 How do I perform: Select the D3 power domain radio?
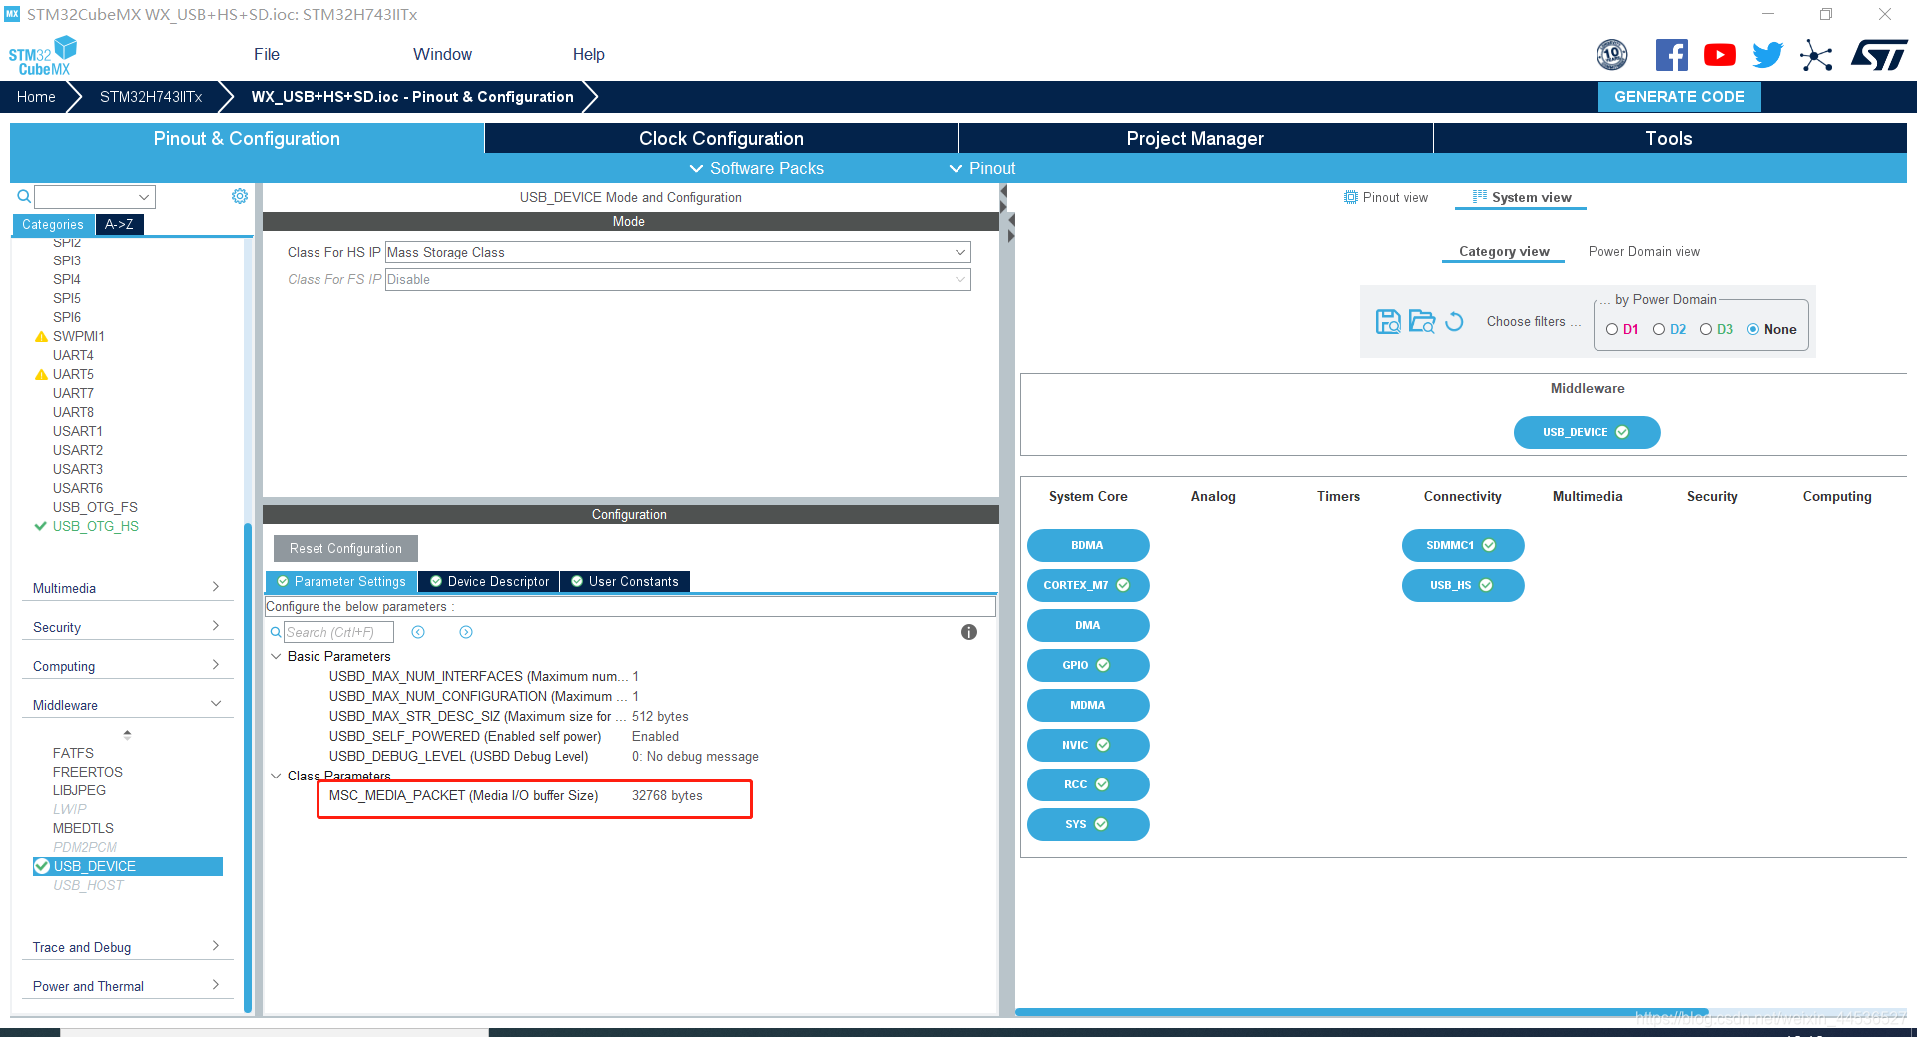tap(1706, 330)
